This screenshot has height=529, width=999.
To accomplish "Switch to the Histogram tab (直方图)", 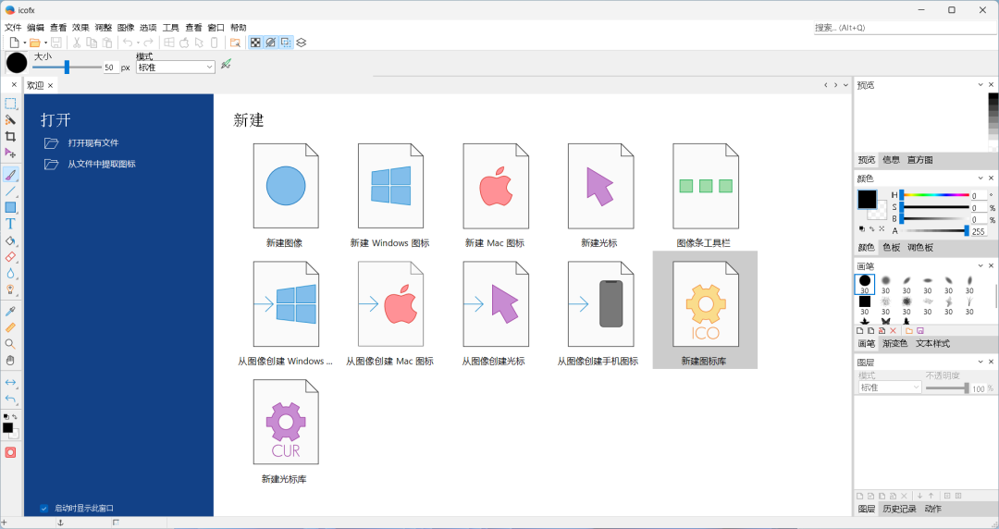I will click(x=920, y=160).
